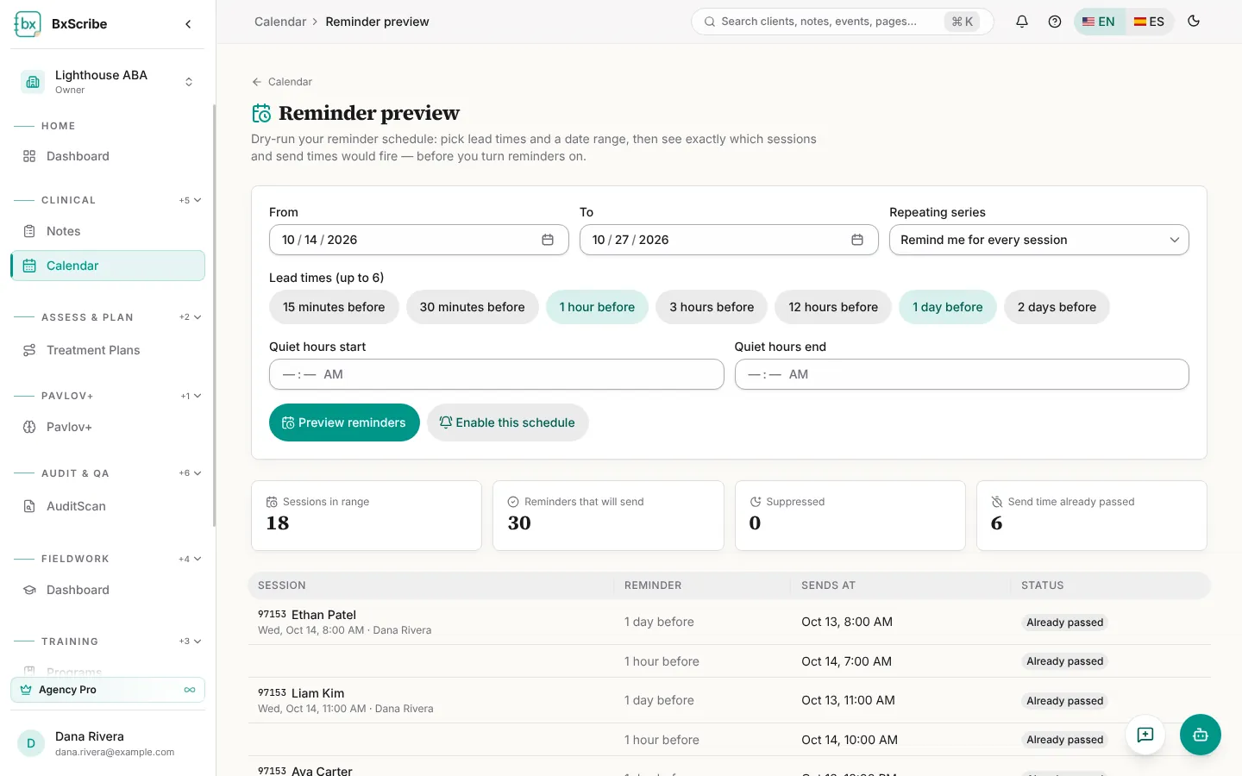This screenshot has width=1242, height=776.
Task: Open Dashboard under the Home section
Action: click(108, 156)
